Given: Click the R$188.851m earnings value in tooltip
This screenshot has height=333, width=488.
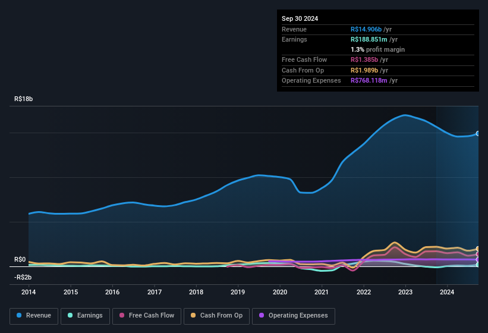Looking at the screenshot, I should [369, 39].
